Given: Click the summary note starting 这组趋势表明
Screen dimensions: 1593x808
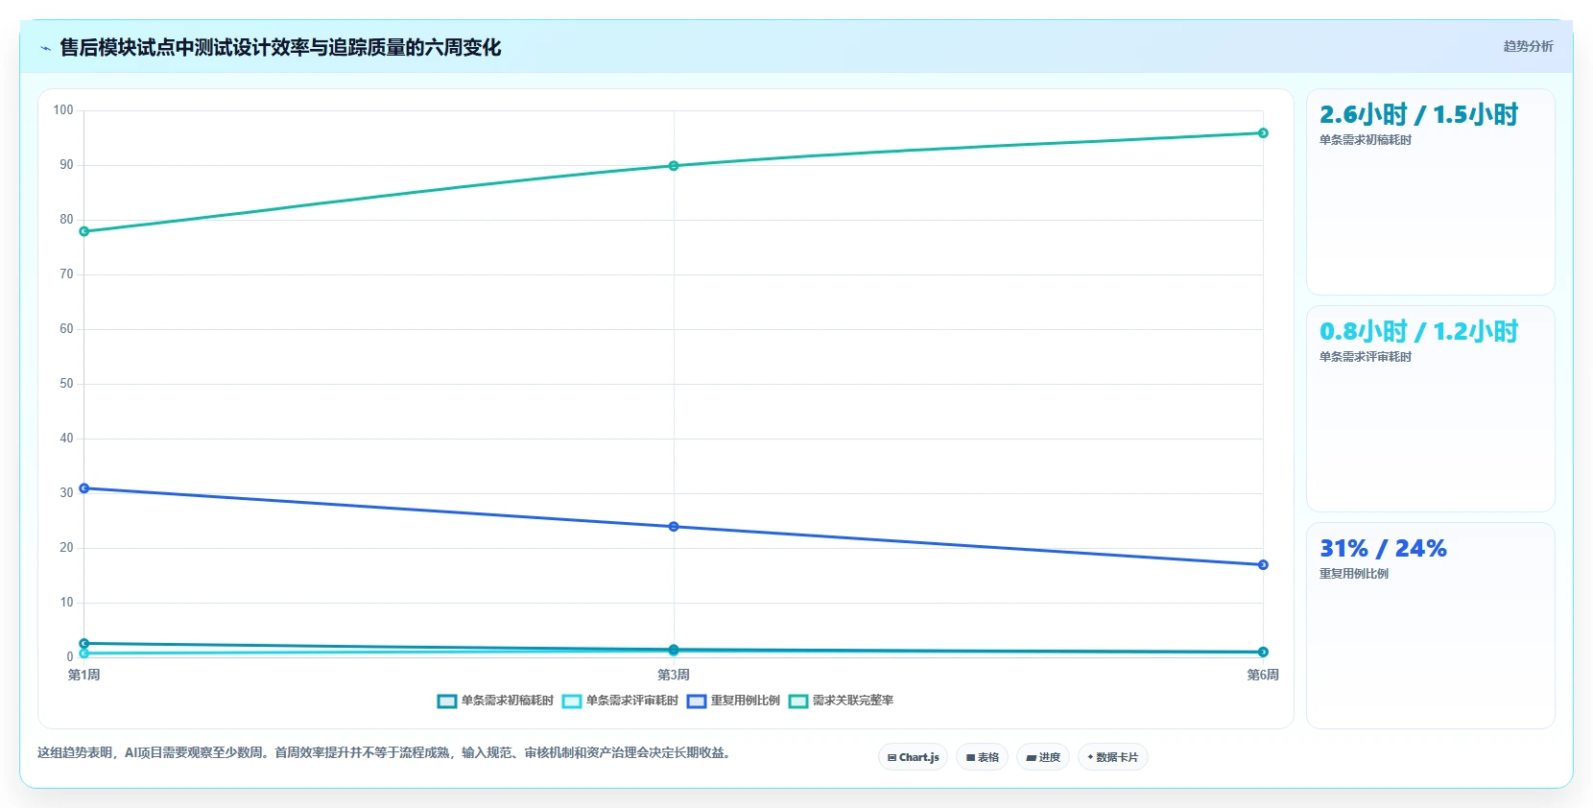Looking at the screenshot, I should pos(386,753).
